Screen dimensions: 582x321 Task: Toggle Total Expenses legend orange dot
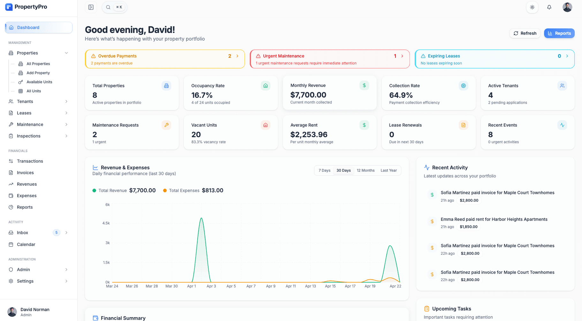(165, 190)
